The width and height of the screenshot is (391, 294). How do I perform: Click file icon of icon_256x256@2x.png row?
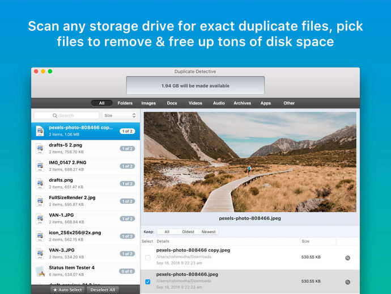point(40,236)
